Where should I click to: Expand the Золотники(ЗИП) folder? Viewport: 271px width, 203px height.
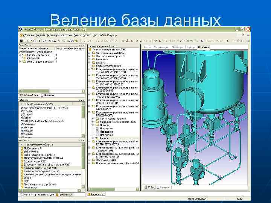tap(89, 160)
